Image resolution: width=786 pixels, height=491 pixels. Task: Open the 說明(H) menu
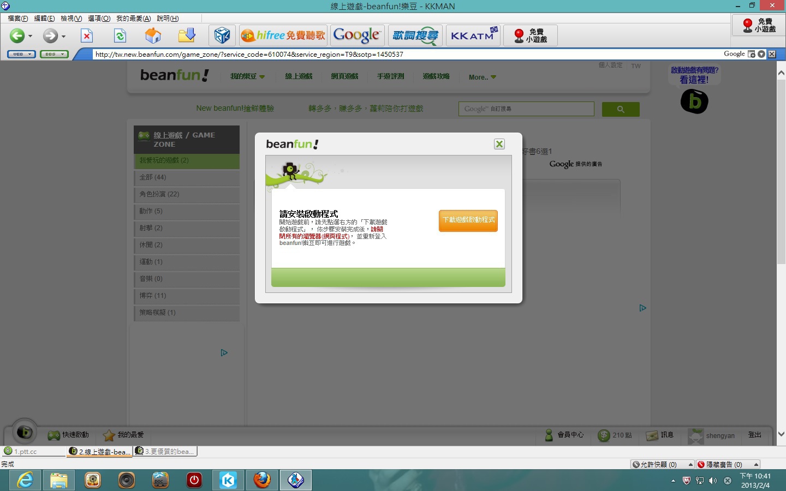point(168,19)
